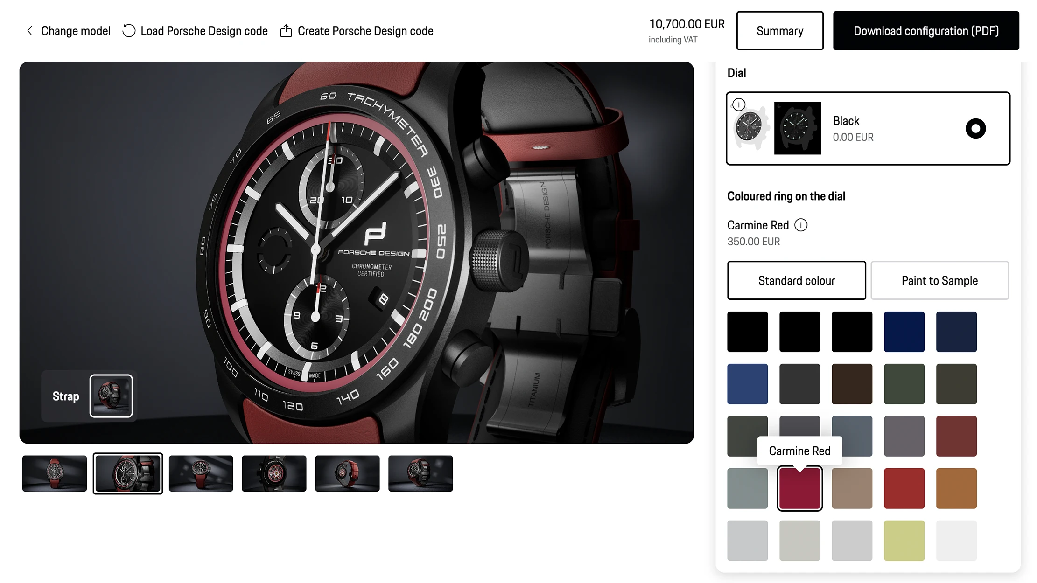
Task: Open the info icon next to Carmine Red
Action: 801,225
